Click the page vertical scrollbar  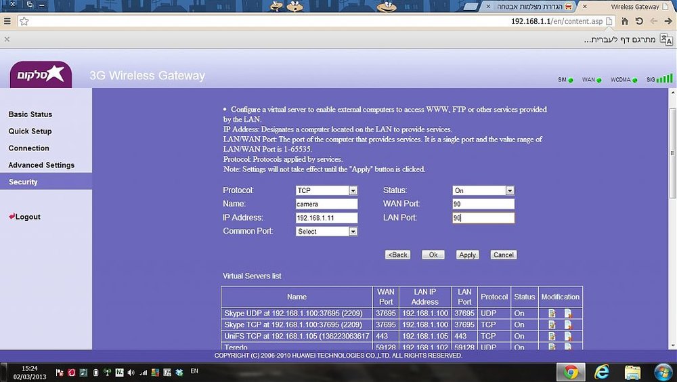tap(672, 219)
